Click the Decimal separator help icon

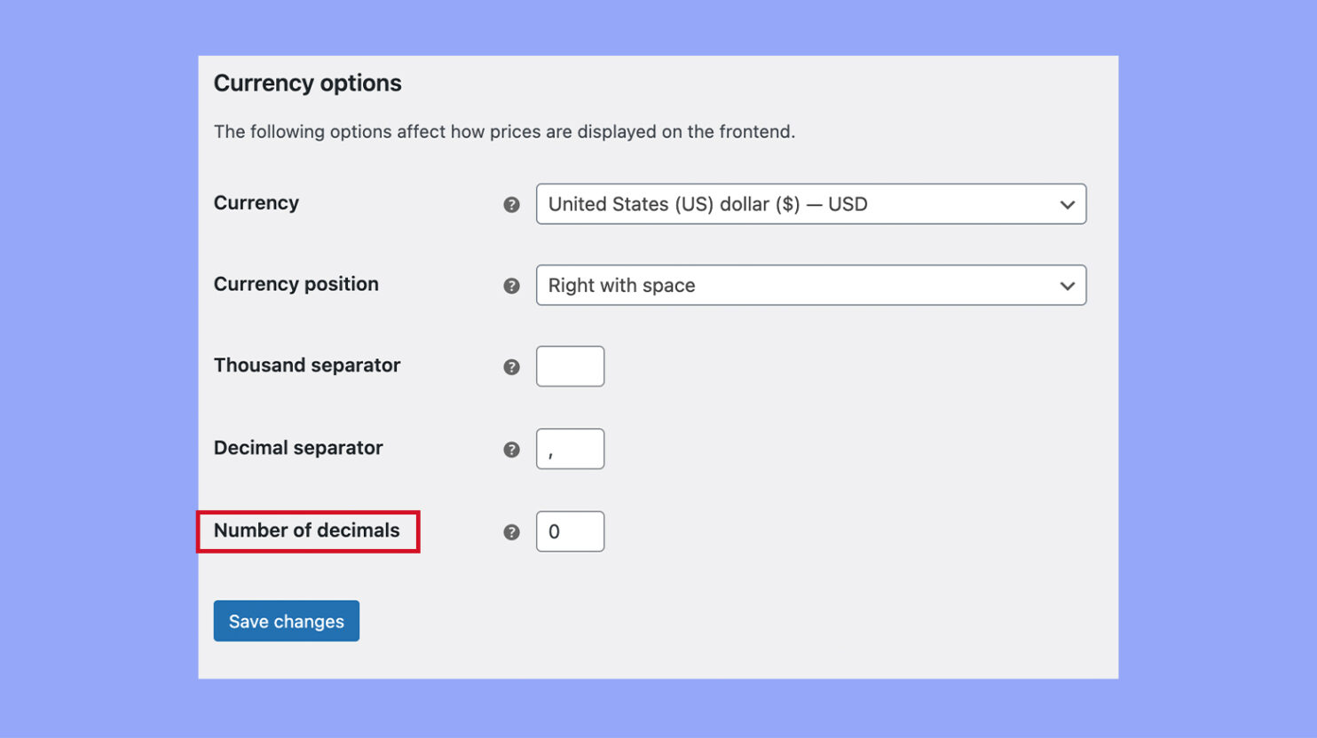511,449
